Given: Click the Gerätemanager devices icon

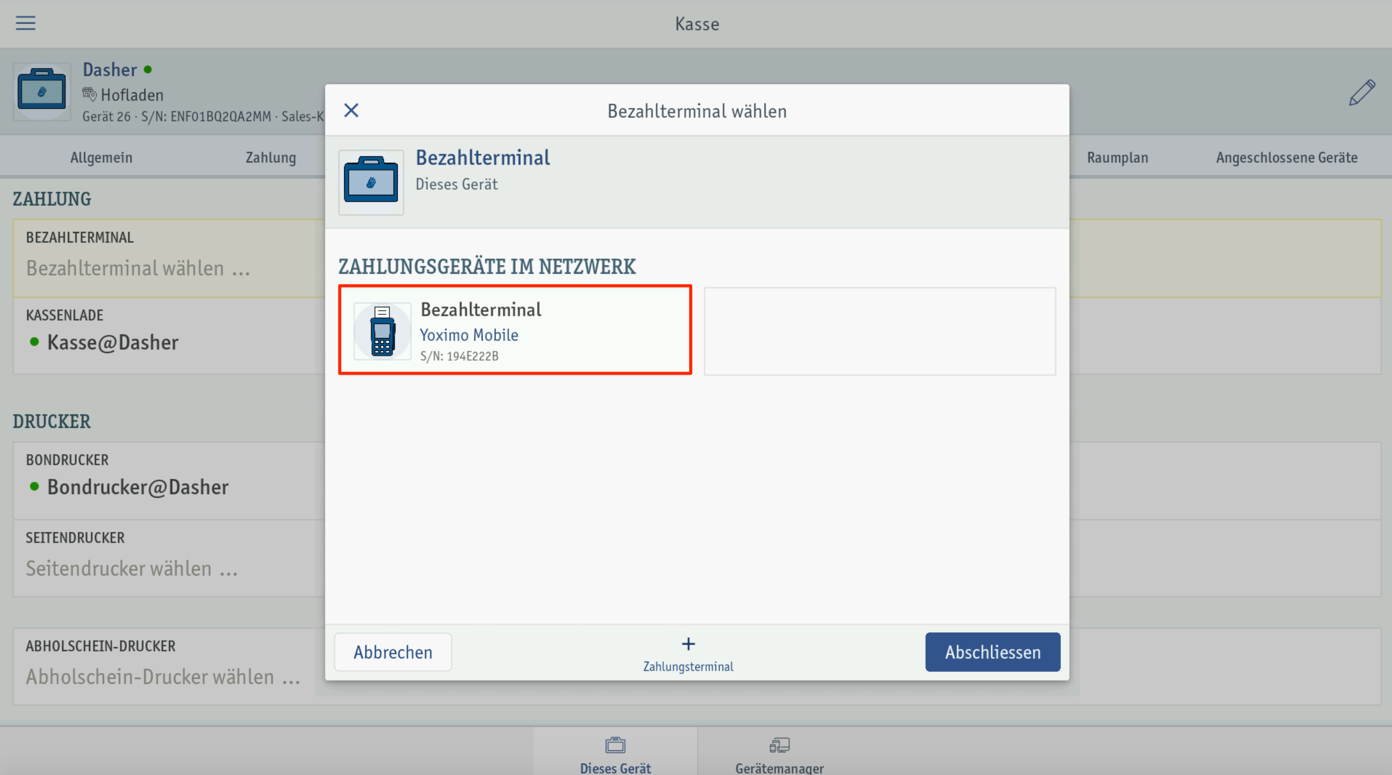Looking at the screenshot, I should [779, 745].
